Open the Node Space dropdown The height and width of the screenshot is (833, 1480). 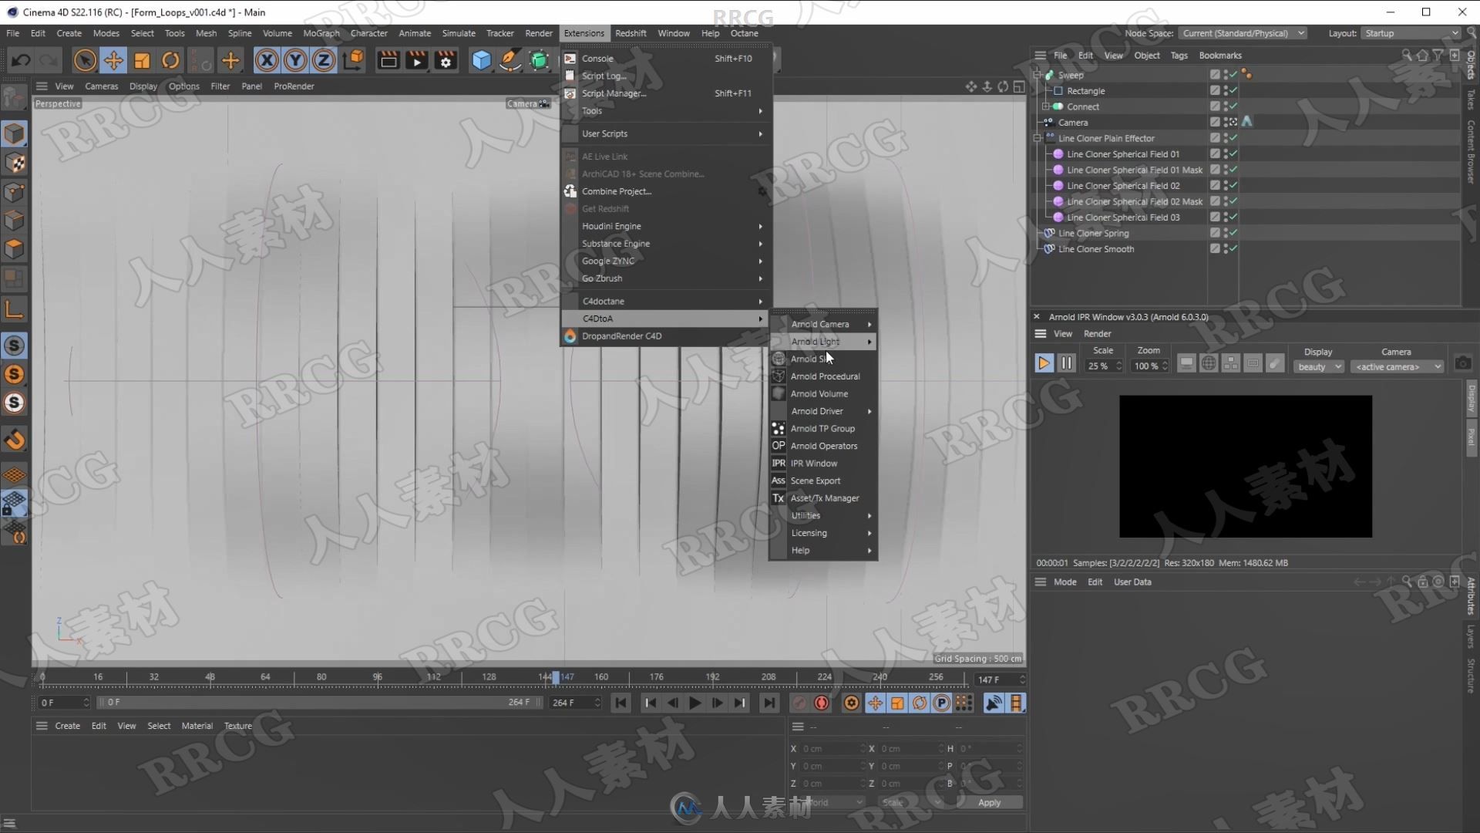(x=1243, y=33)
